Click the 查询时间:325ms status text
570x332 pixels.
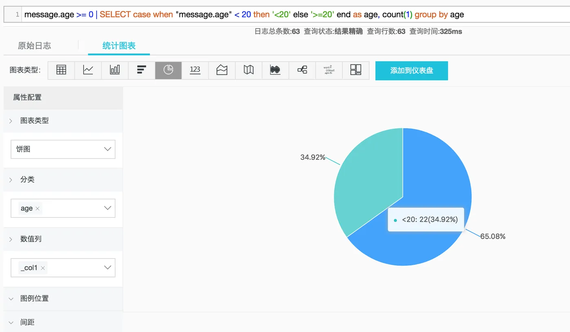point(436,31)
